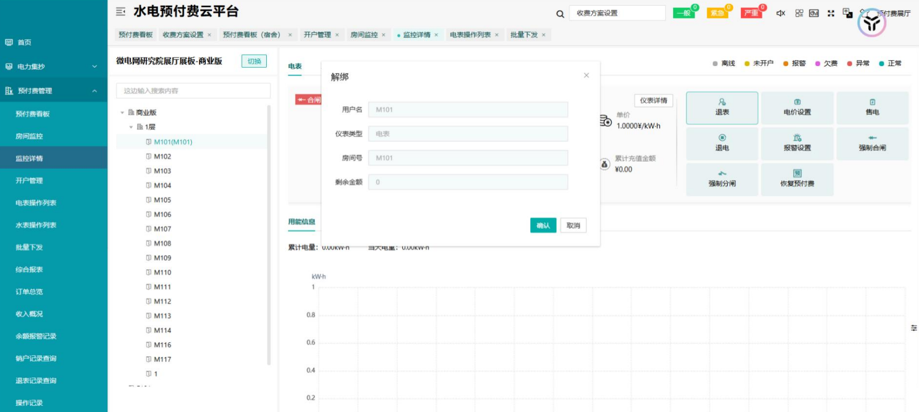Open the screen monitor icon in the header

(814, 13)
